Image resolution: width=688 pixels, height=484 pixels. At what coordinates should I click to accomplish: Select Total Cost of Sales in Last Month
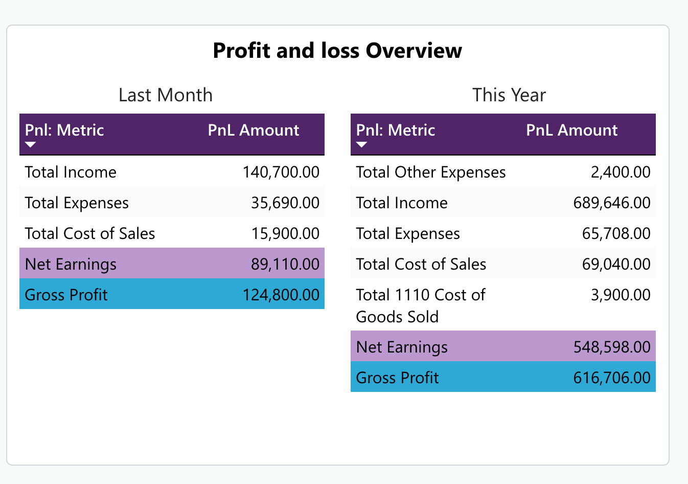(172, 233)
